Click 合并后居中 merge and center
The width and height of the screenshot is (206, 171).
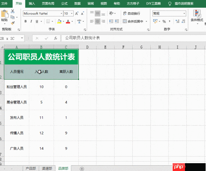point(133,21)
